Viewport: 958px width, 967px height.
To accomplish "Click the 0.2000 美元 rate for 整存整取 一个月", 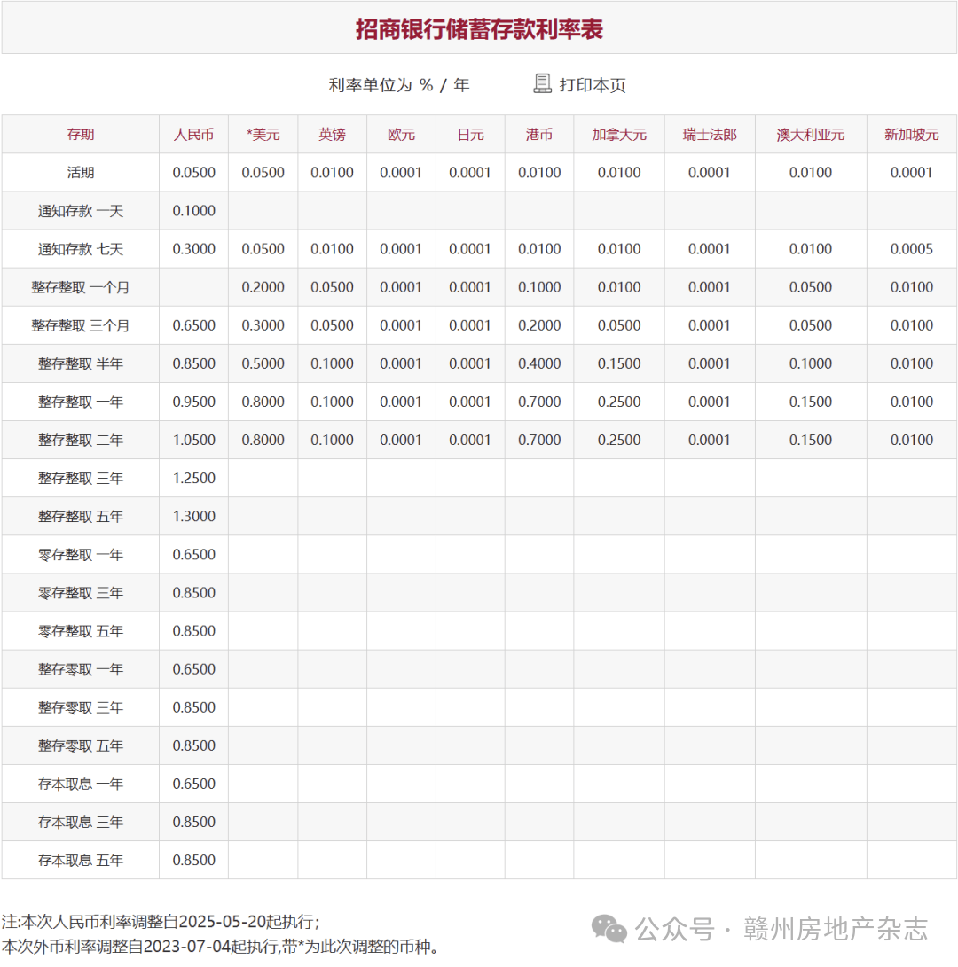I will [x=263, y=287].
